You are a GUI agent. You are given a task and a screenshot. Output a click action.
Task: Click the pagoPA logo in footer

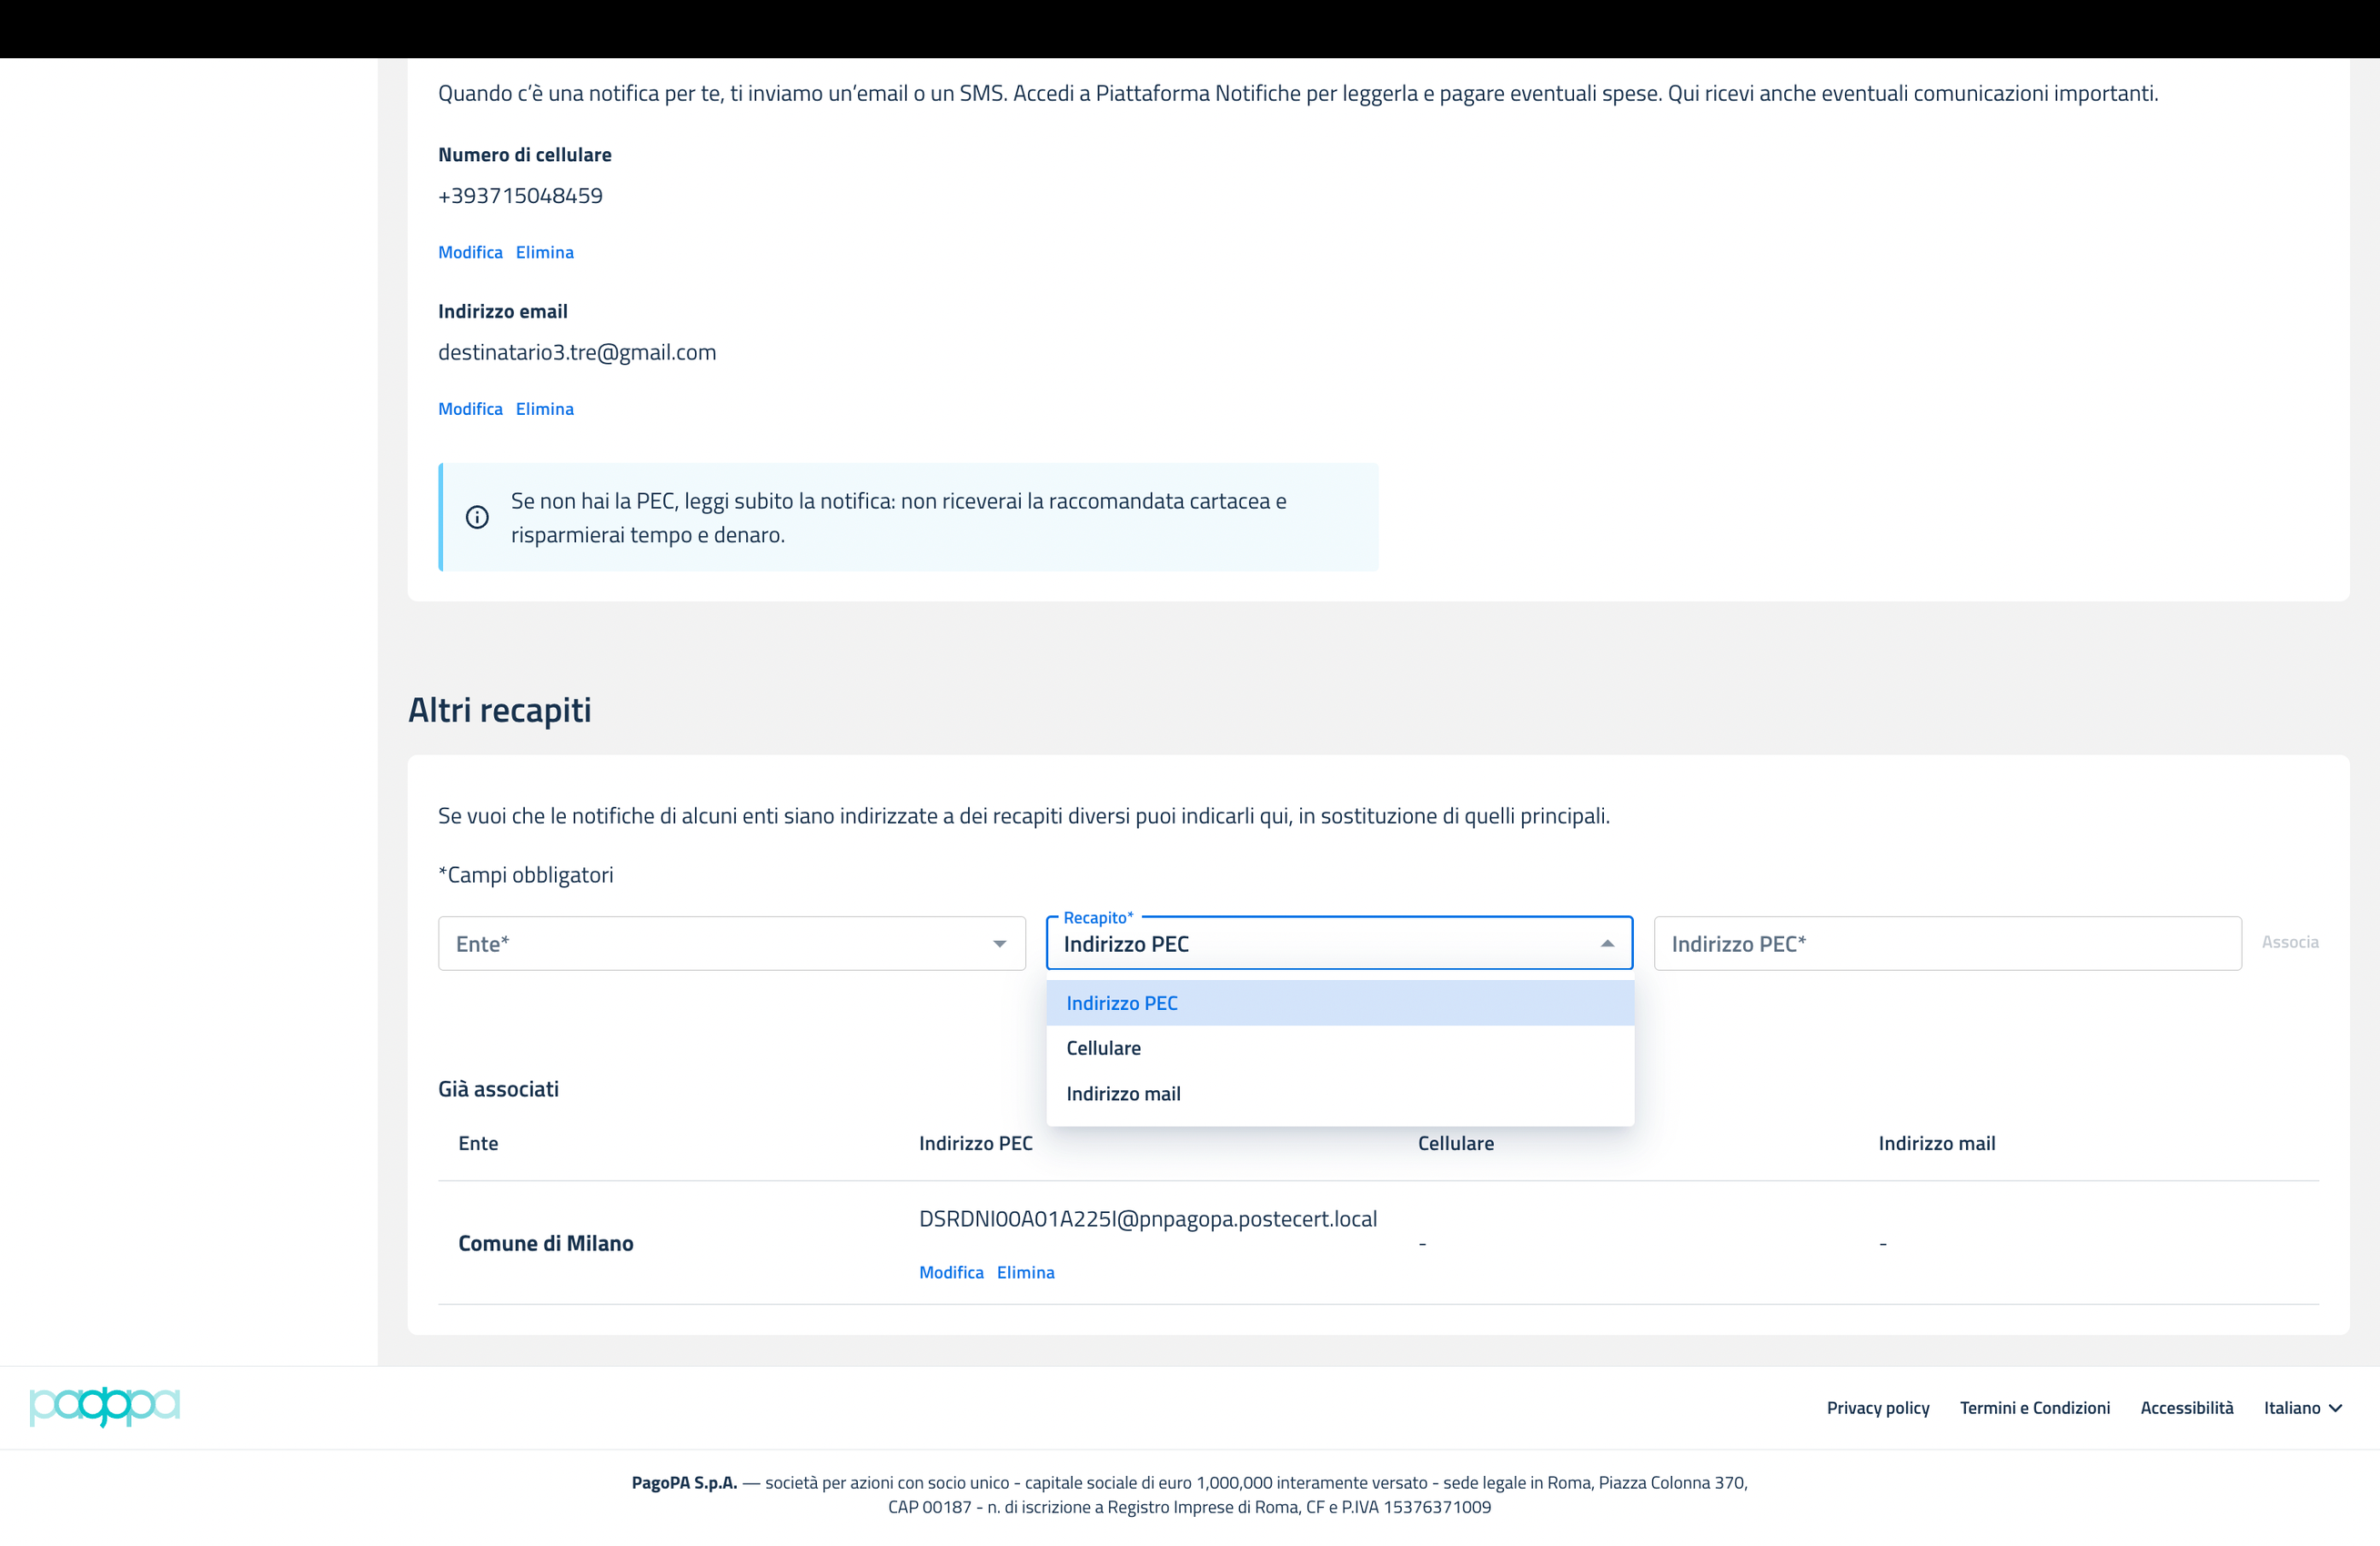105,1406
